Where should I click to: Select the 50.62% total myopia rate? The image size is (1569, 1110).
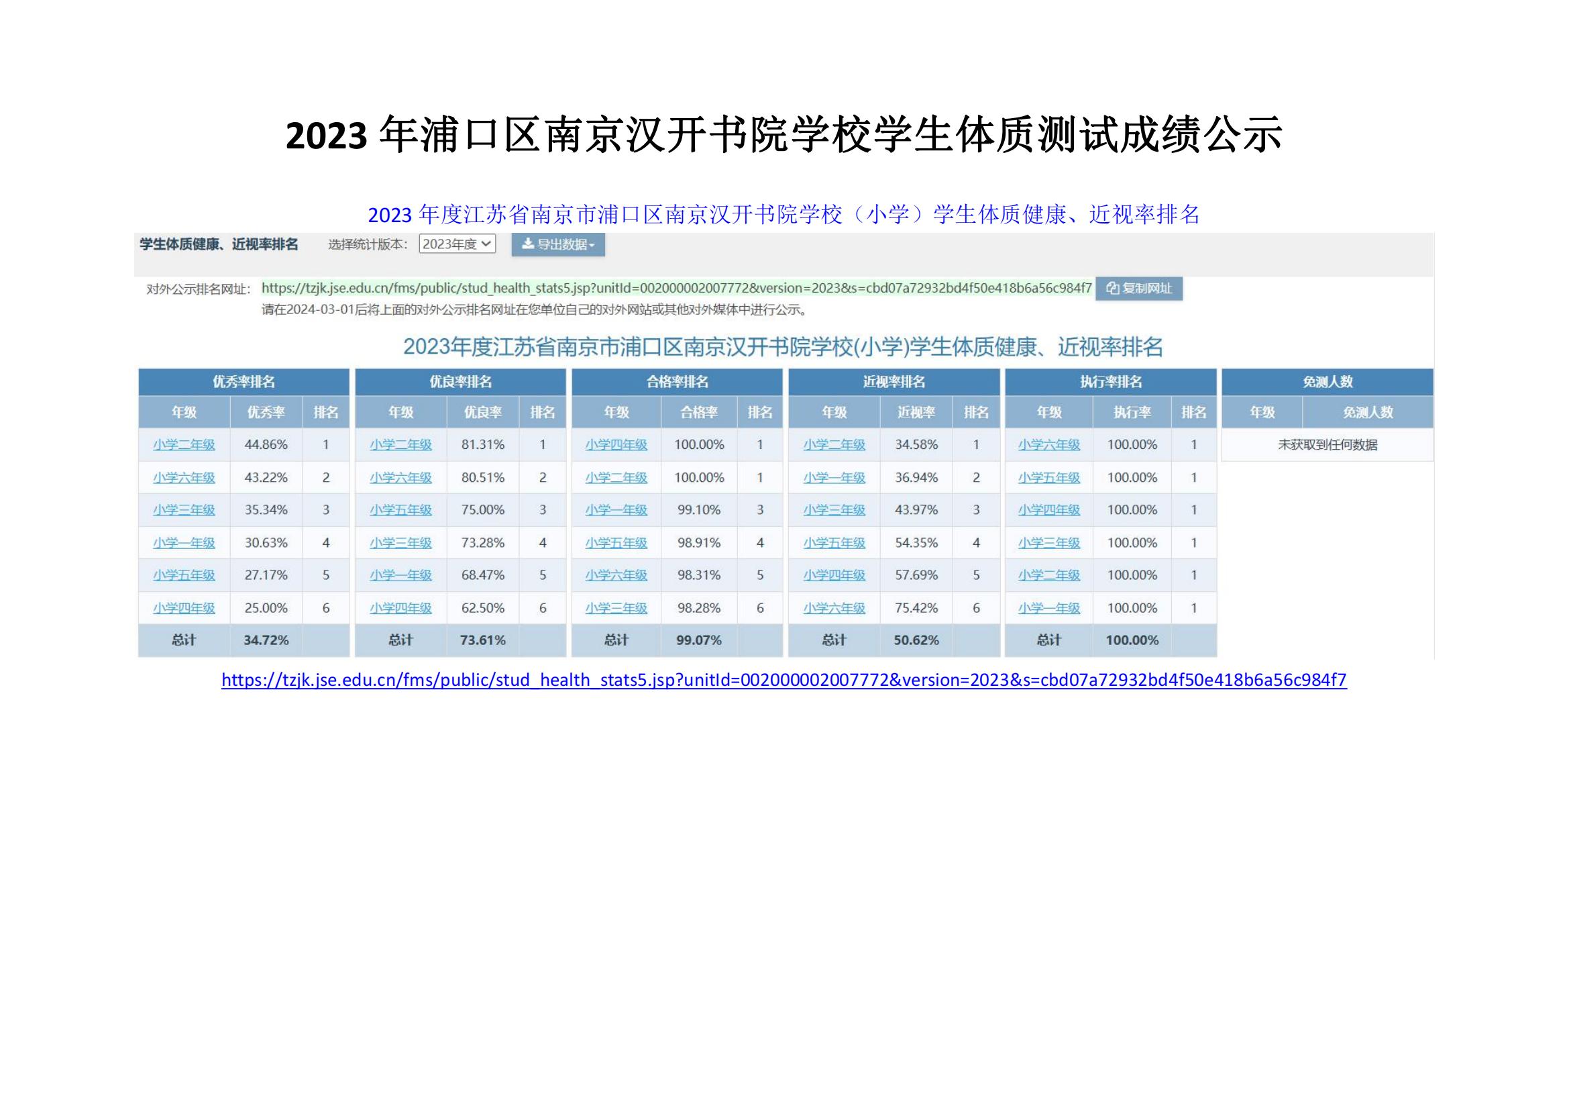[916, 640]
